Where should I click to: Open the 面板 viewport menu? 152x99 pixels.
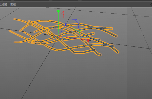point(13,5)
